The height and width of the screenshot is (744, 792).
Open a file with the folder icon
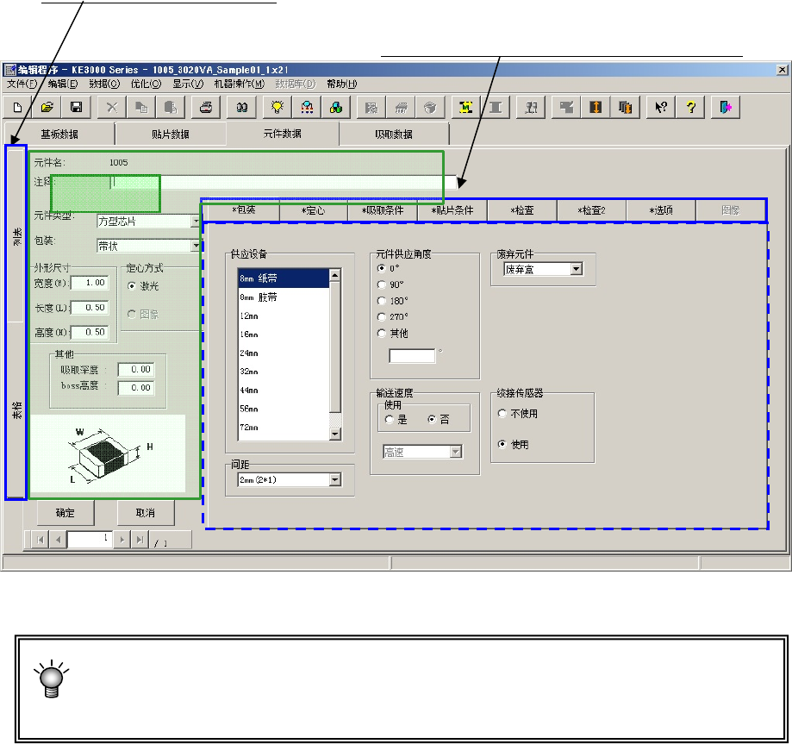click(x=47, y=107)
